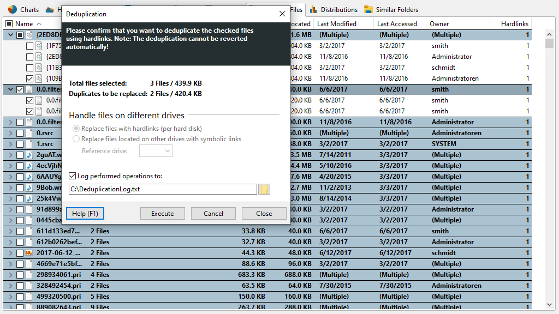Check the box for 611d133ed7 group

[x=20, y=231]
